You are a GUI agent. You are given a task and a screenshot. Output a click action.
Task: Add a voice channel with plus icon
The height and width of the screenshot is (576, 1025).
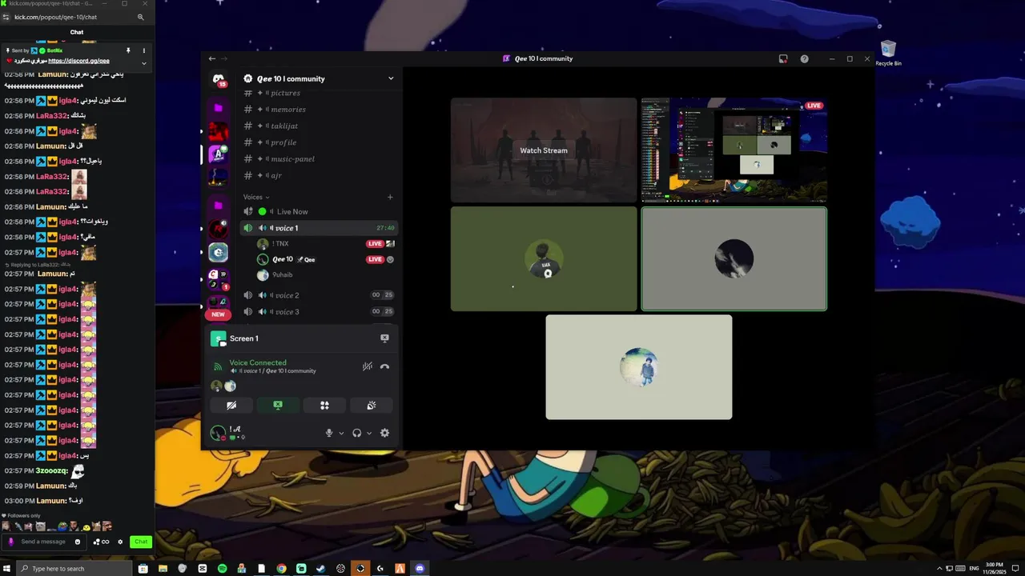[x=390, y=197]
